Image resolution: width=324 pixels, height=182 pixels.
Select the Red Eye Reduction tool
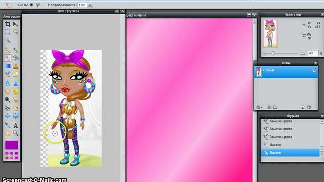pyautogui.click(x=8, y=108)
